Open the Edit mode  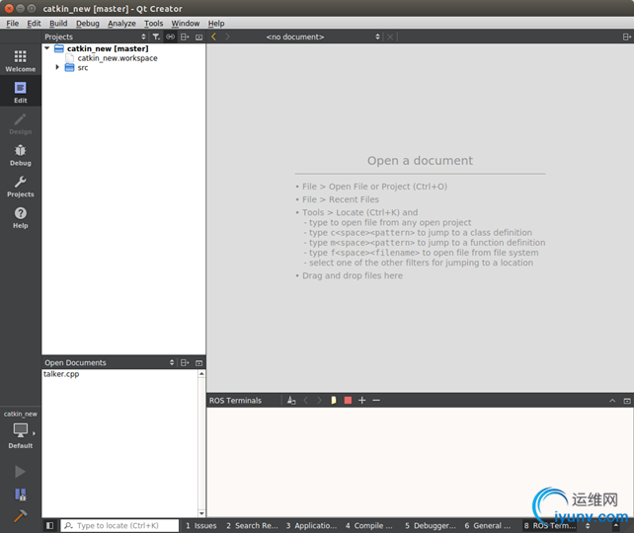coord(20,92)
